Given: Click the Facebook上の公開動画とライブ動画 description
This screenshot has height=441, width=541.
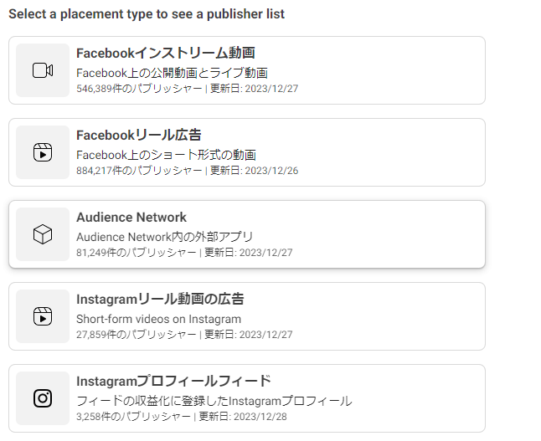Looking at the screenshot, I should coord(172,73).
